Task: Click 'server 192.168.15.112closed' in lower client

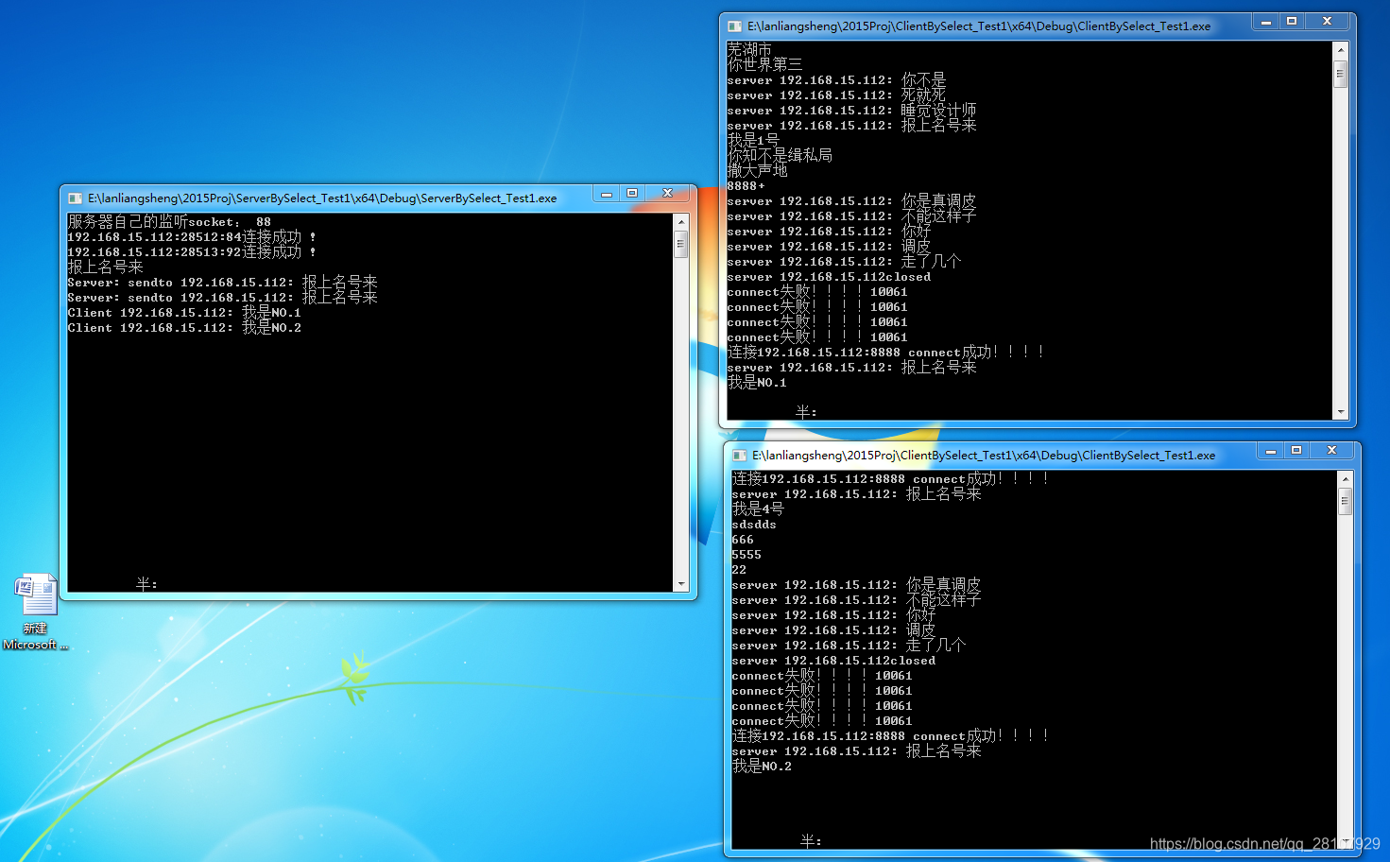Action: click(833, 661)
